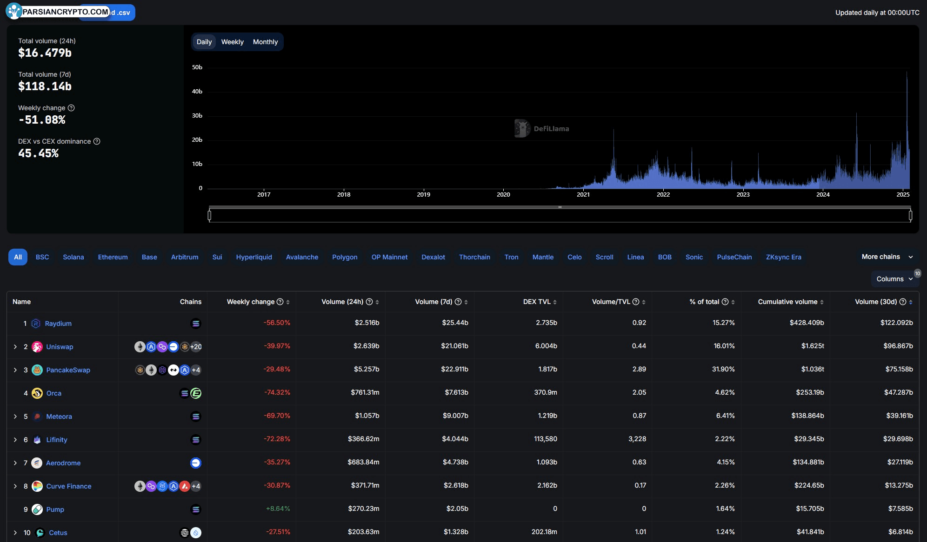Click the PancakeSwap logo icon
927x542 pixels.
pyautogui.click(x=37, y=370)
